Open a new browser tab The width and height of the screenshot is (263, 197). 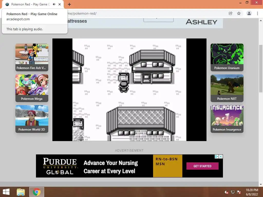pyautogui.click(x=69, y=4)
